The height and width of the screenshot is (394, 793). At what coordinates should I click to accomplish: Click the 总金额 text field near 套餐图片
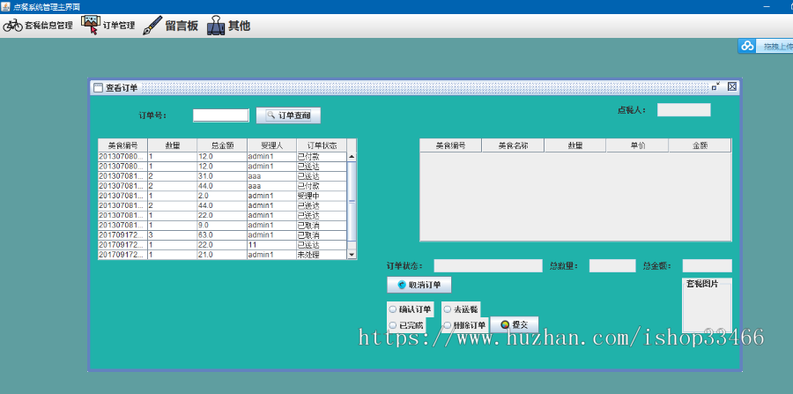pos(707,265)
